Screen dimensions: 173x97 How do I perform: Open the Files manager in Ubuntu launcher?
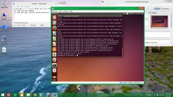54,23
